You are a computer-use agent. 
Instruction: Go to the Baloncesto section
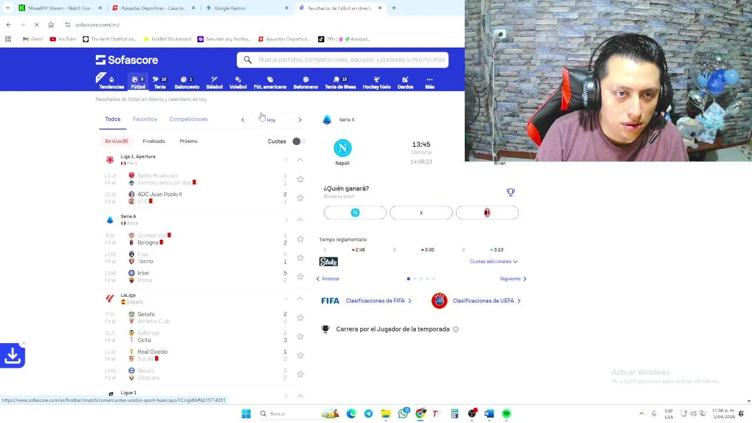tap(187, 83)
